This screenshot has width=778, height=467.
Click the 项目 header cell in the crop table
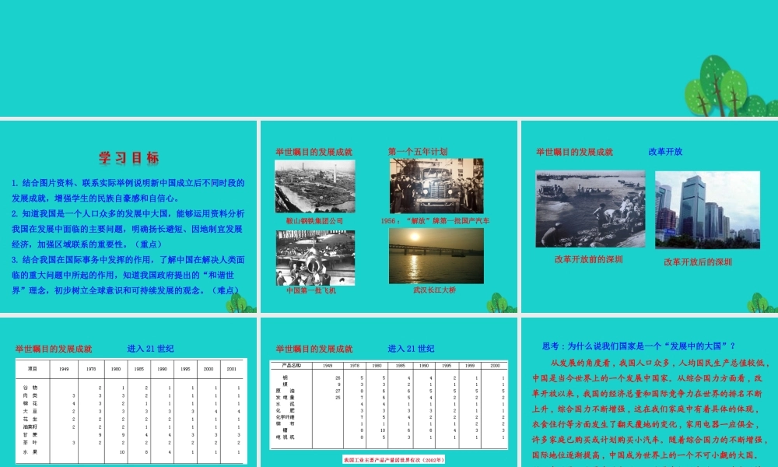[33, 369]
